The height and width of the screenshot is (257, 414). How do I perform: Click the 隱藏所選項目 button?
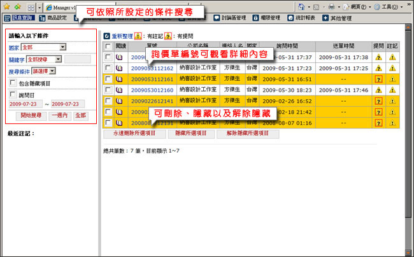[x=191, y=134]
